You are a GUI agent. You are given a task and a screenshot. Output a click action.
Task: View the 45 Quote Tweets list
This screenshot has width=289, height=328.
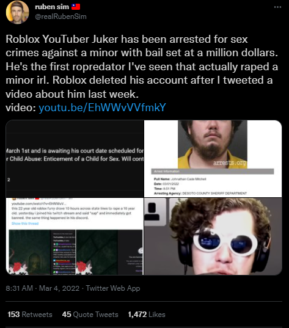[x=90, y=315]
